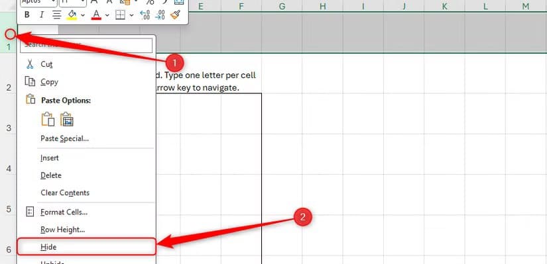Open Row Height option
The width and height of the screenshot is (547, 264).
click(x=86, y=230)
